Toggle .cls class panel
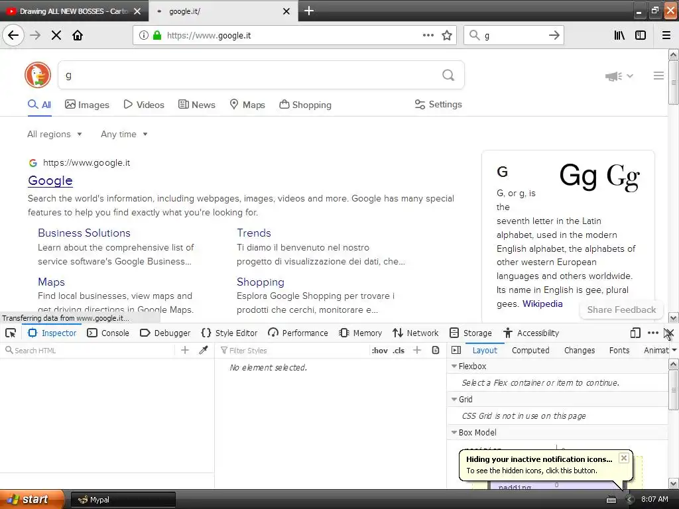679x509 pixels. [399, 351]
